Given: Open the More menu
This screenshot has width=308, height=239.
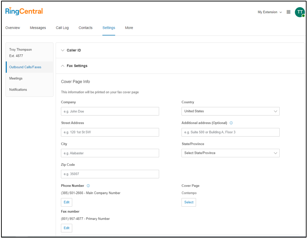Looking at the screenshot, I should pyautogui.click(x=129, y=28).
